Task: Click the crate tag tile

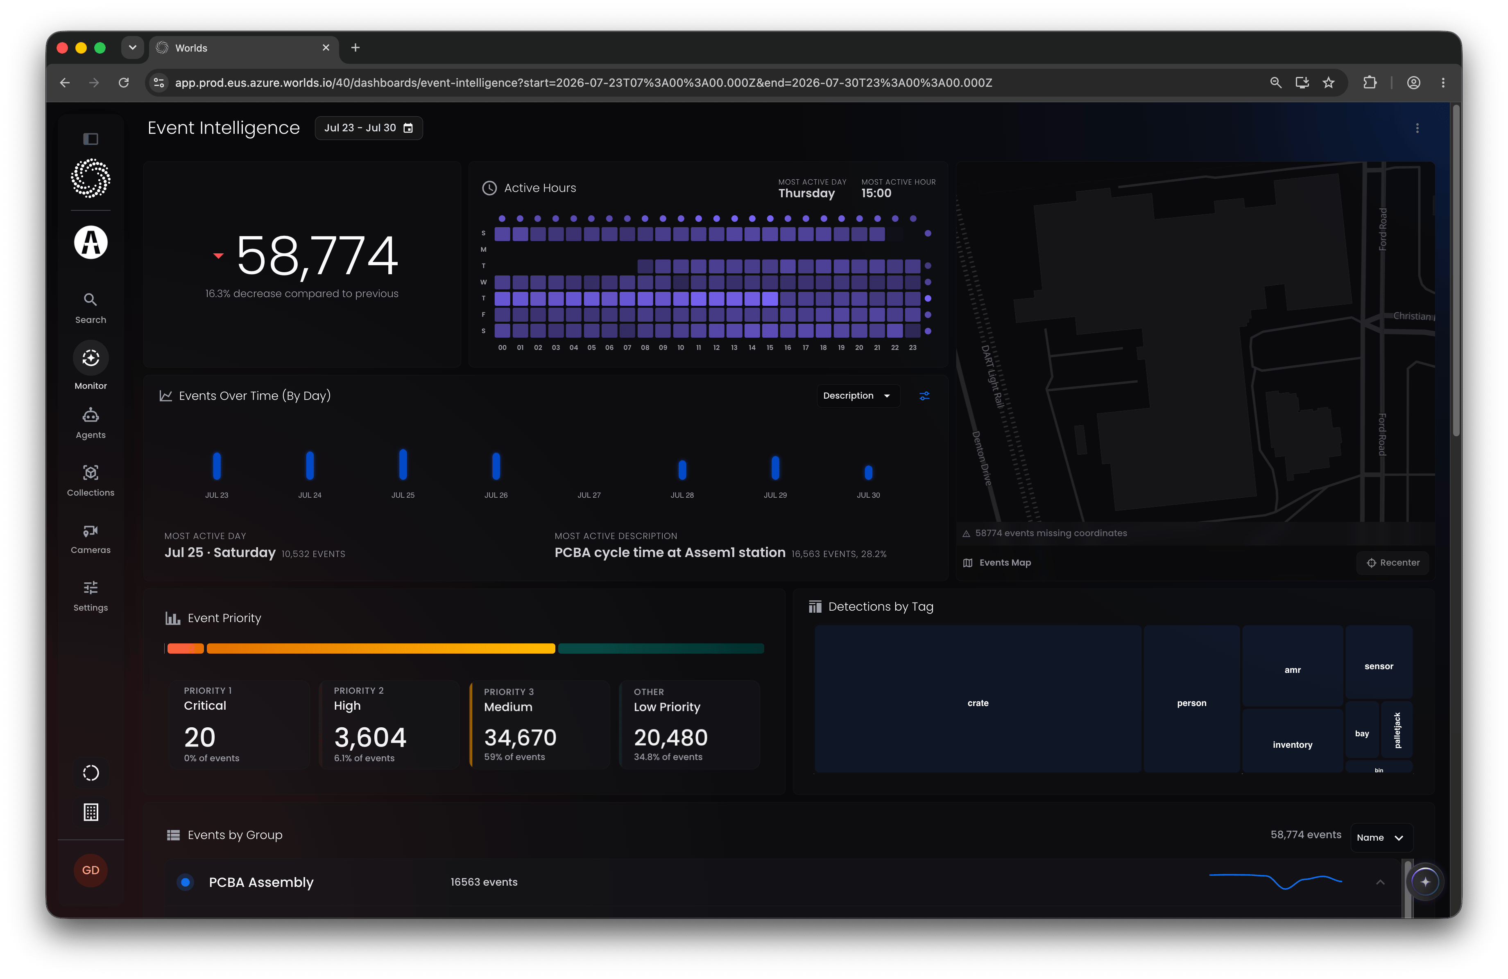Action: tap(978, 699)
